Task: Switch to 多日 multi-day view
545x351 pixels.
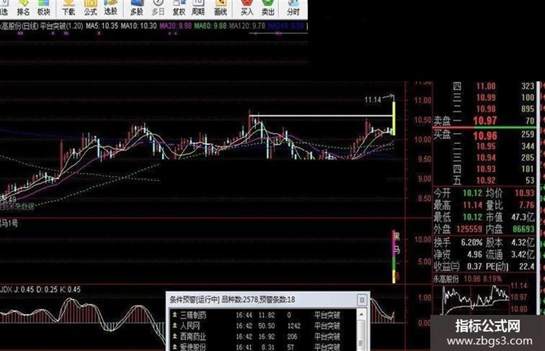Action: tap(158, 8)
